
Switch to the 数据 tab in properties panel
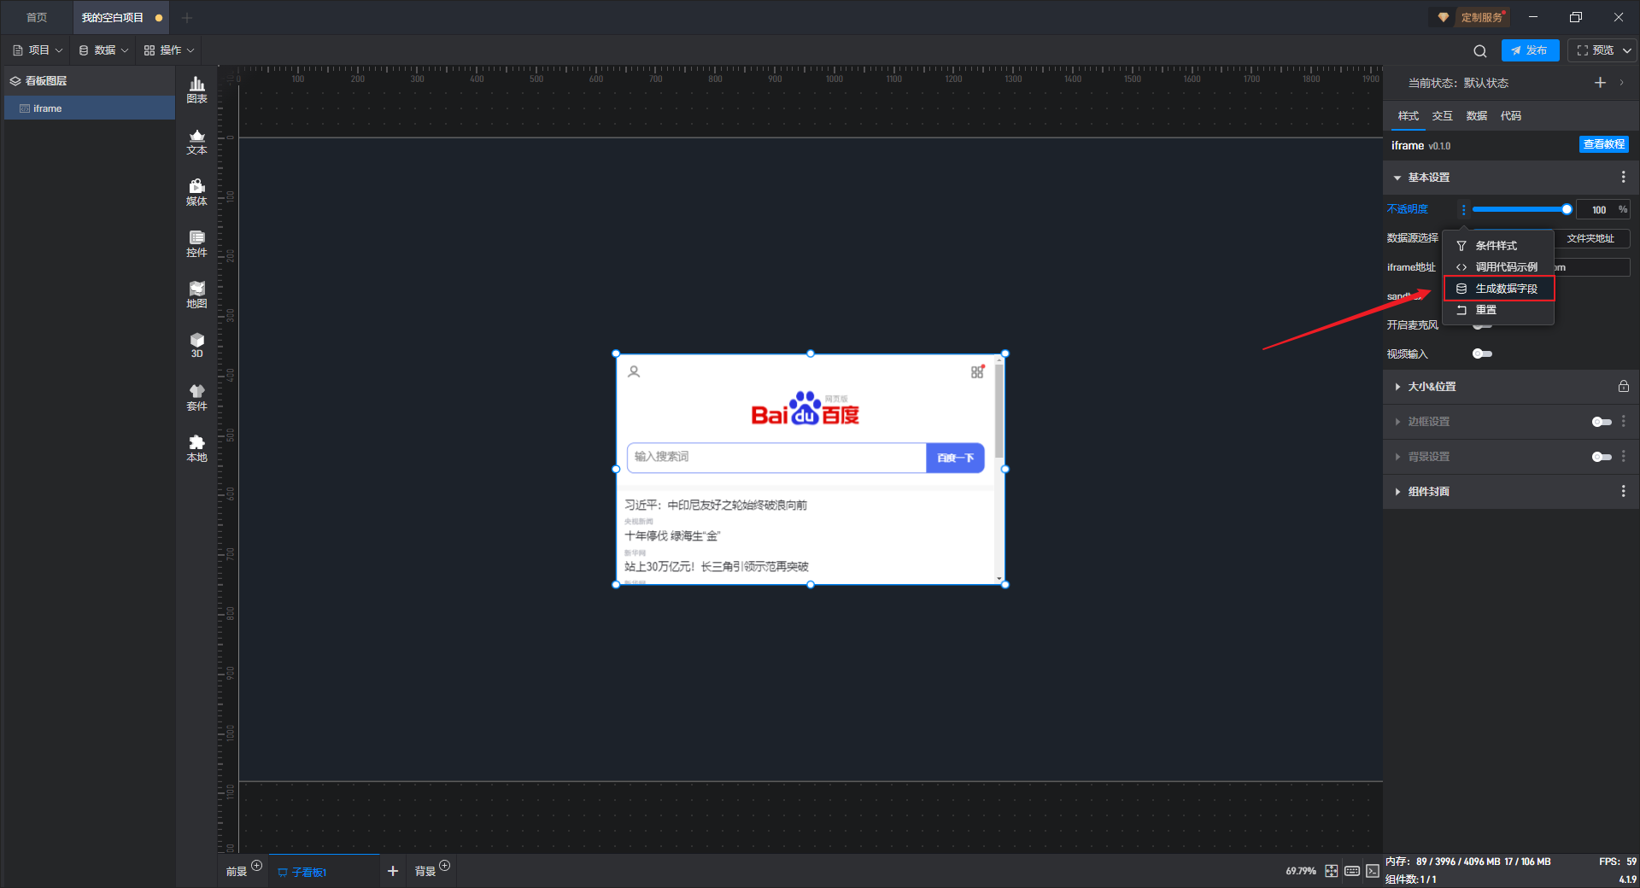(1476, 116)
